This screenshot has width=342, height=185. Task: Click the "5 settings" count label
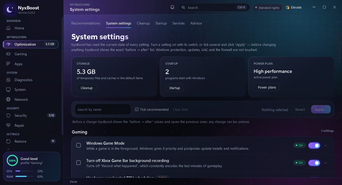pyautogui.click(x=327, y=131)
